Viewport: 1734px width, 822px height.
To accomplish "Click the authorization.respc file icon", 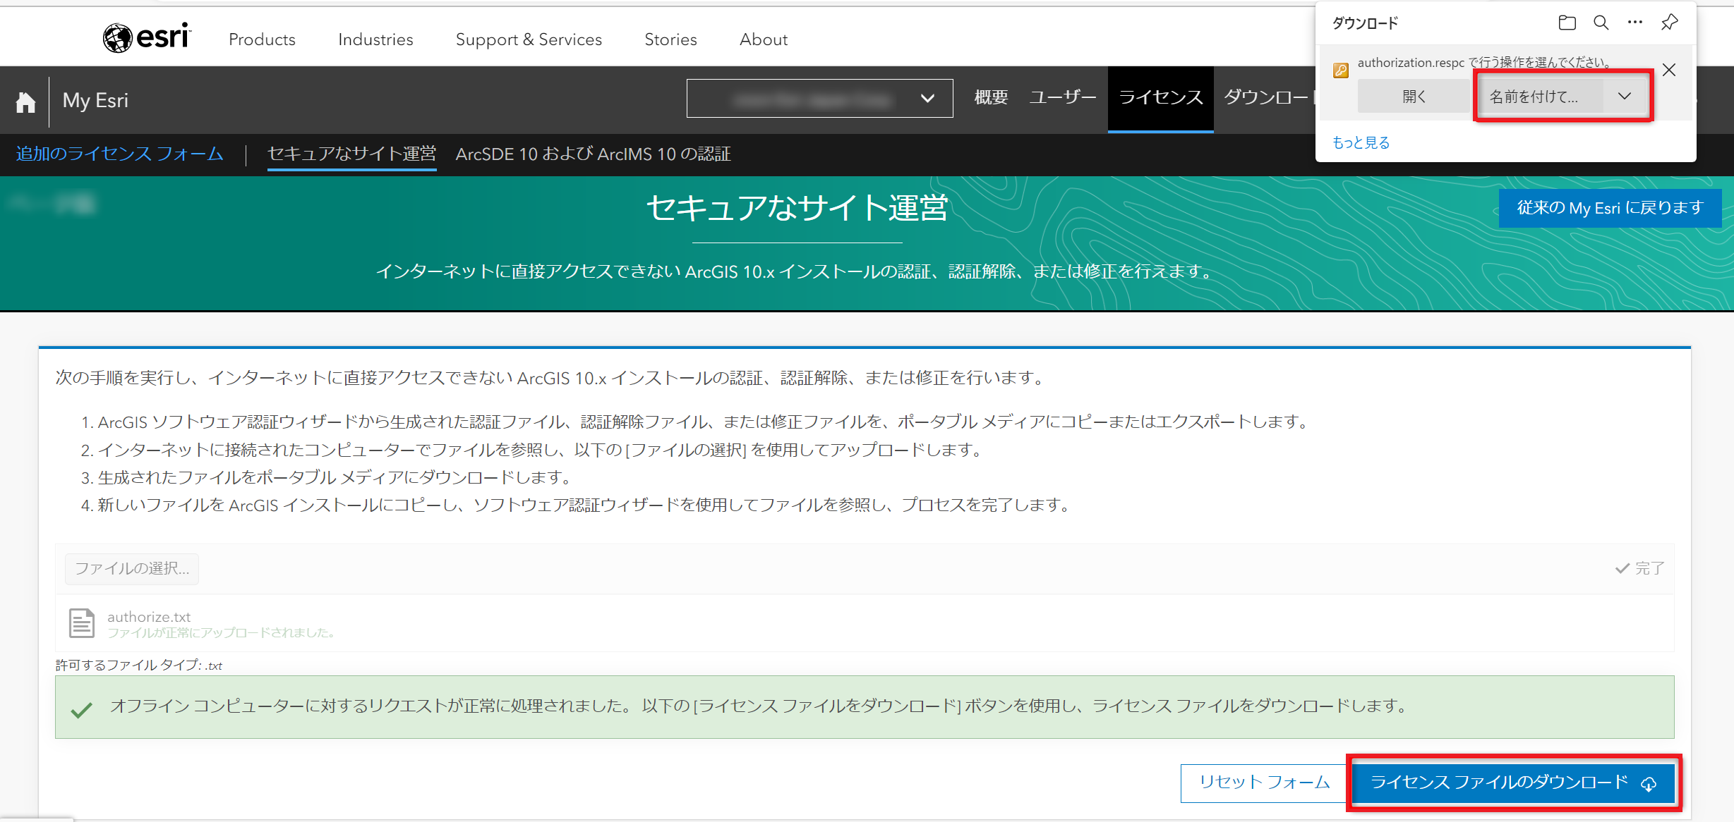I will tap(1340, 70).
